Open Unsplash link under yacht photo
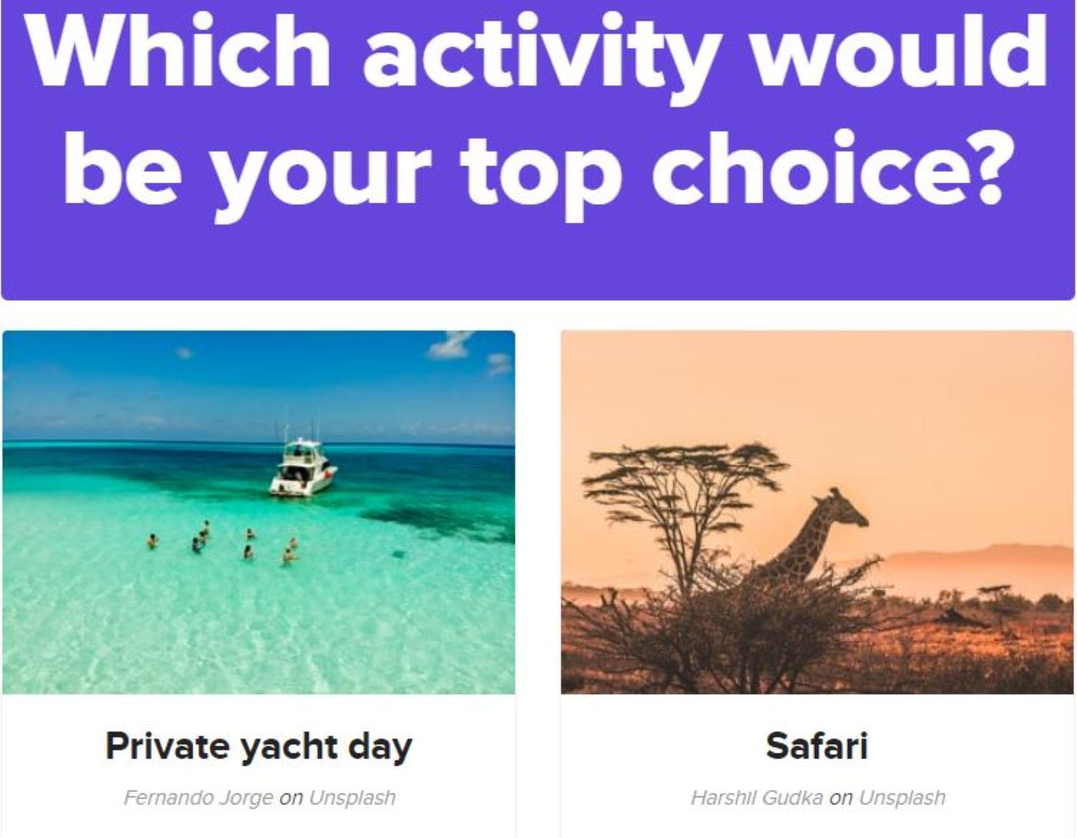The height and width of the screenshot is (838, 1077). [352, 797]
